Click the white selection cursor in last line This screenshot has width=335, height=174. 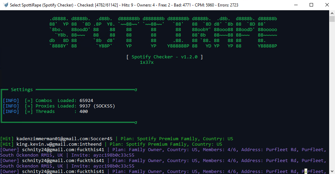click(306, 172)
